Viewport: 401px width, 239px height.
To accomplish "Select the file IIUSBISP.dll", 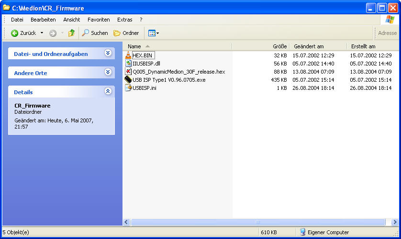I will coord(146,64).
